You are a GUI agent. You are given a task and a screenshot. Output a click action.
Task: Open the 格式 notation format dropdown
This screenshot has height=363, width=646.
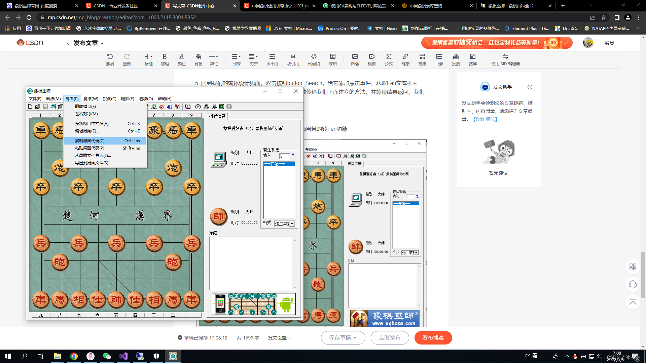click(x=292, y=224)
